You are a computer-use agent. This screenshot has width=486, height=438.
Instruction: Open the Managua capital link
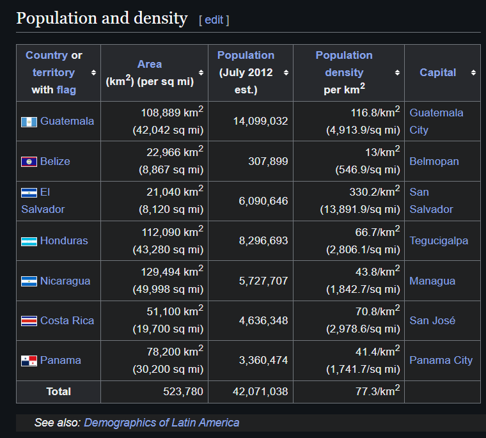(x=432, y=281)
